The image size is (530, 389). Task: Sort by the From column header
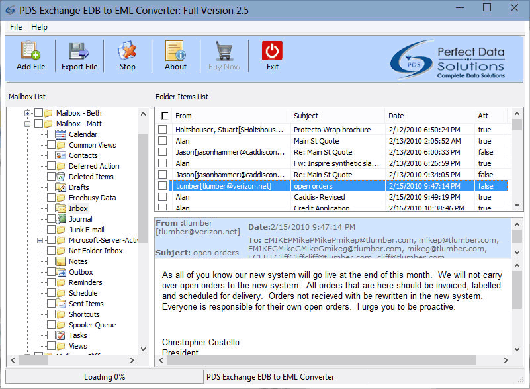[231, 116]
